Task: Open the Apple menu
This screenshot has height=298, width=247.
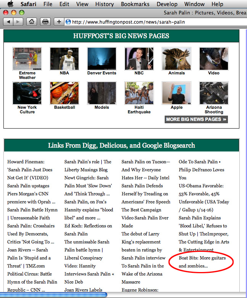Action: coord(11,4)
